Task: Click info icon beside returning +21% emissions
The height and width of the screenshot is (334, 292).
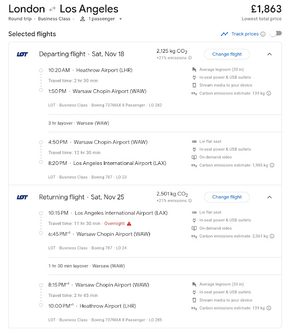Action: 190,200
